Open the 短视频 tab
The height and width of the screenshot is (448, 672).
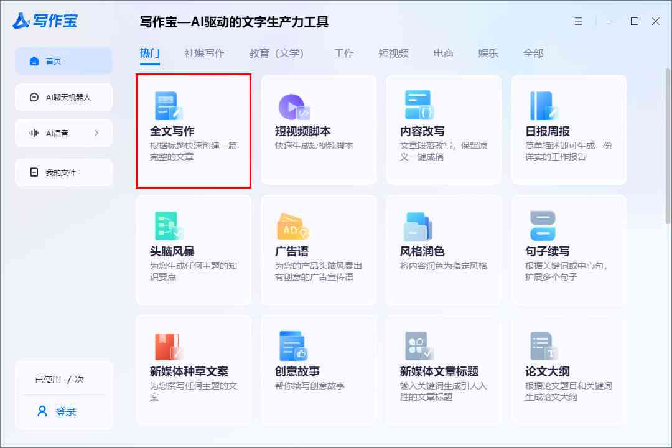coord(393,53)
